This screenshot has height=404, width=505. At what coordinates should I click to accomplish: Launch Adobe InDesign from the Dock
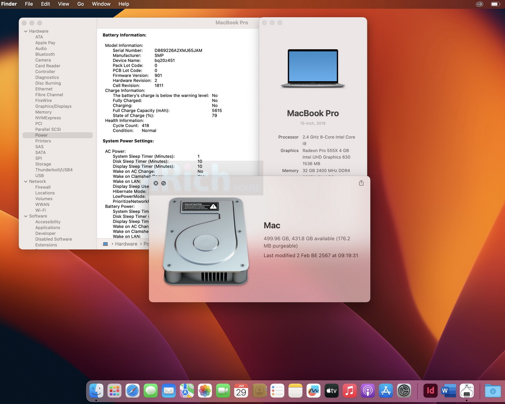click(430, 391)
